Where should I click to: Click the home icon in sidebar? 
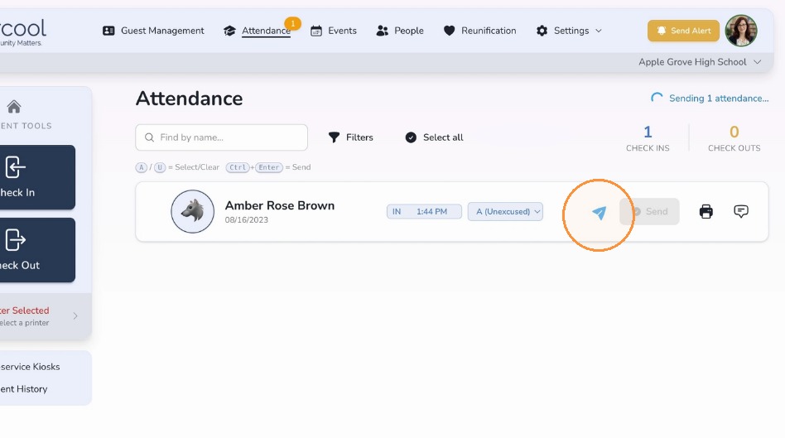(x=14, y=107)
